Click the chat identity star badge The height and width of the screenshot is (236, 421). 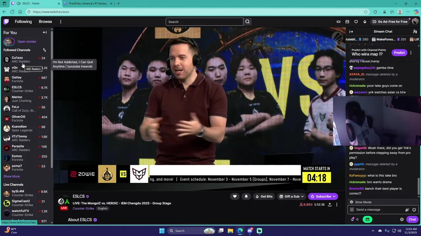(x=352, y=210)
